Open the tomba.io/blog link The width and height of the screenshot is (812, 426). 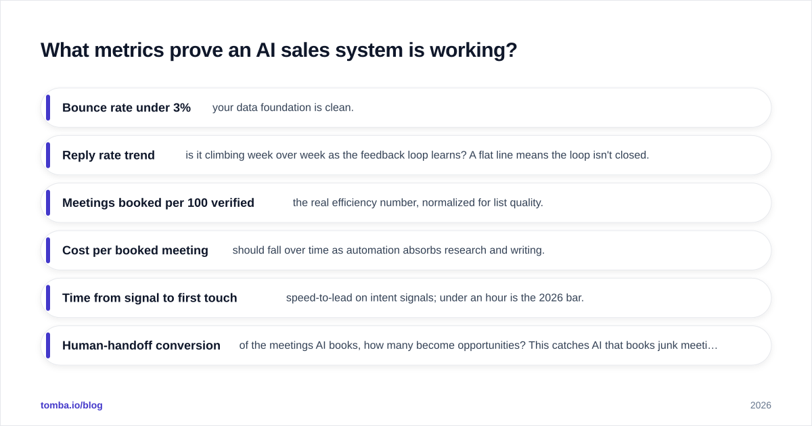pyautogui.click(x=72, y=405)
